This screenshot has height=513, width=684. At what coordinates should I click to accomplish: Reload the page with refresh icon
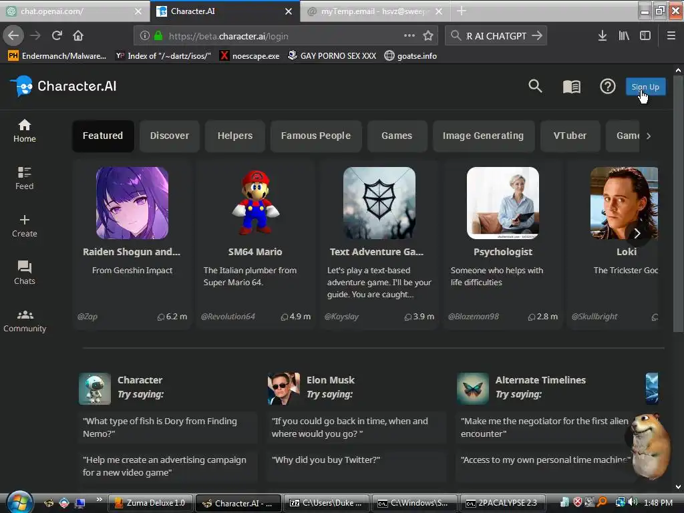click(57, 35)
